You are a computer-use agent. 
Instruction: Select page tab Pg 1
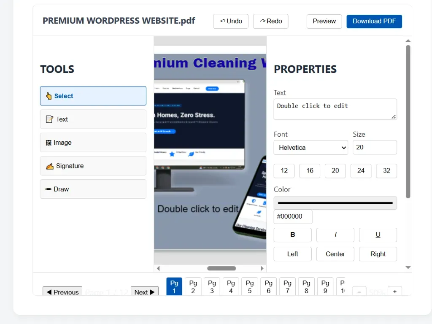click(x=174, y=286)
